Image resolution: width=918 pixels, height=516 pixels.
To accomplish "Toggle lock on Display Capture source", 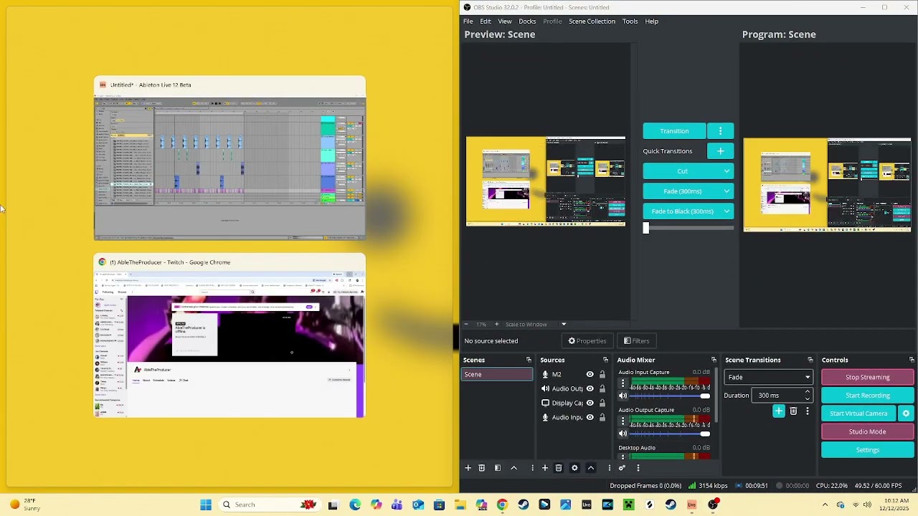I will click(602, 403).
